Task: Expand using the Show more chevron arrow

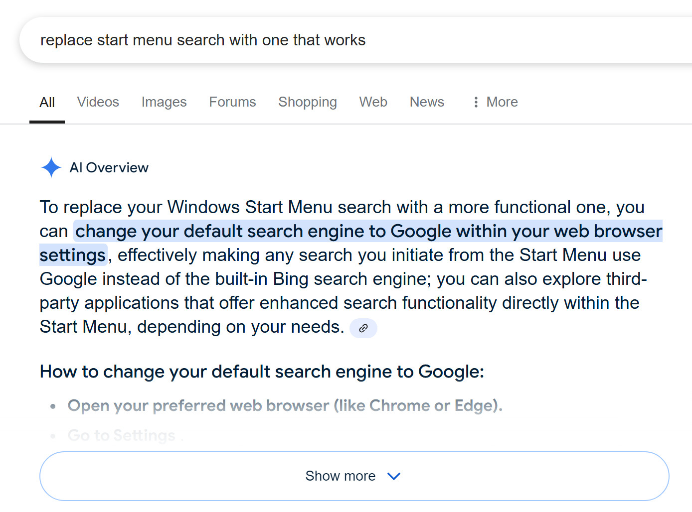Action: coord(394,476)
